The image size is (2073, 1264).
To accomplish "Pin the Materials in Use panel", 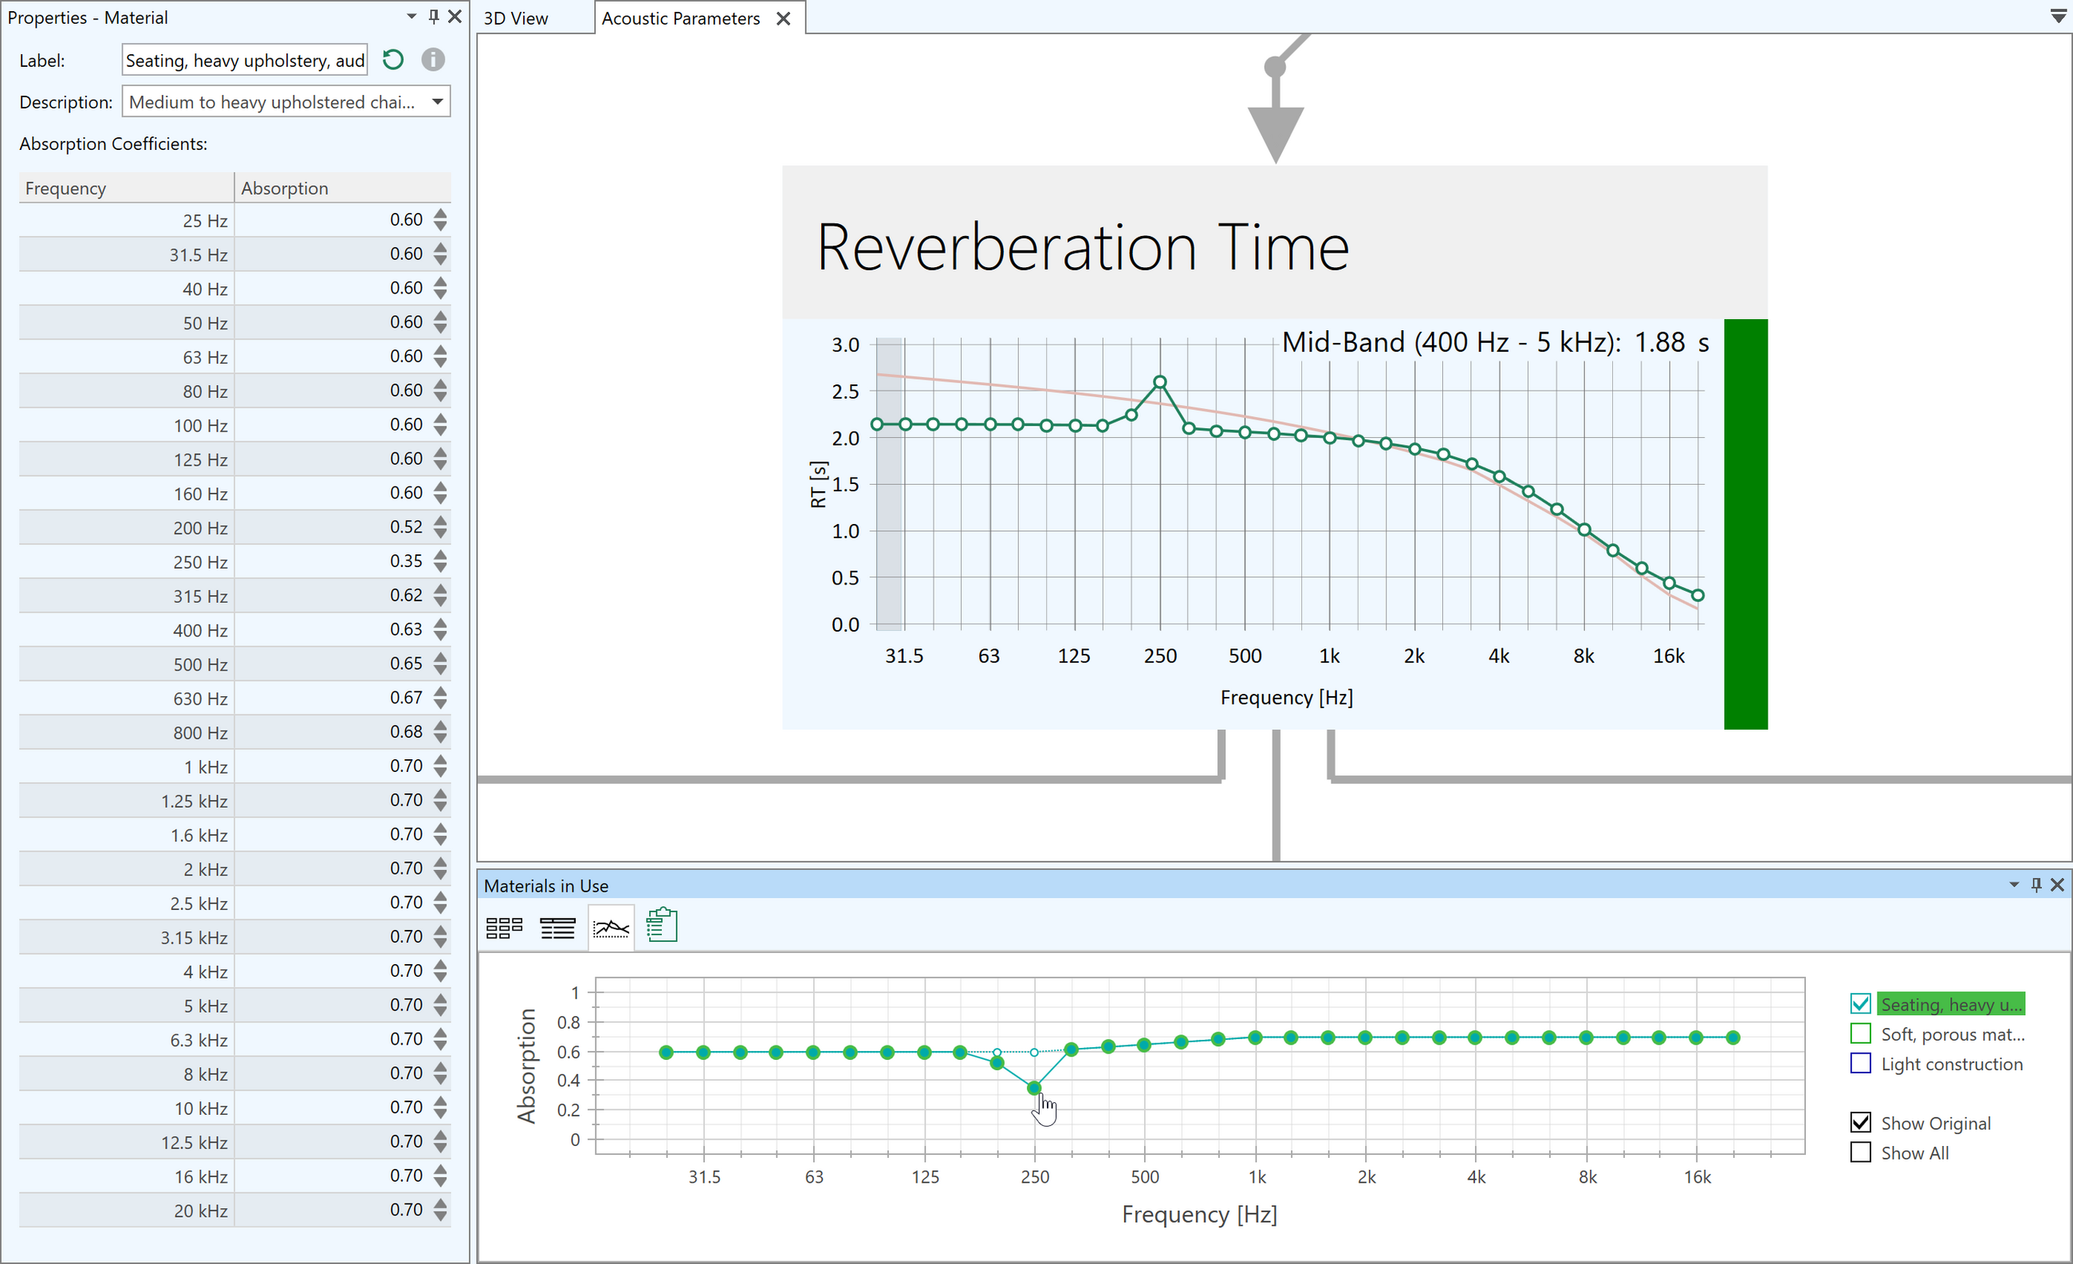I will click(2036, 884).
